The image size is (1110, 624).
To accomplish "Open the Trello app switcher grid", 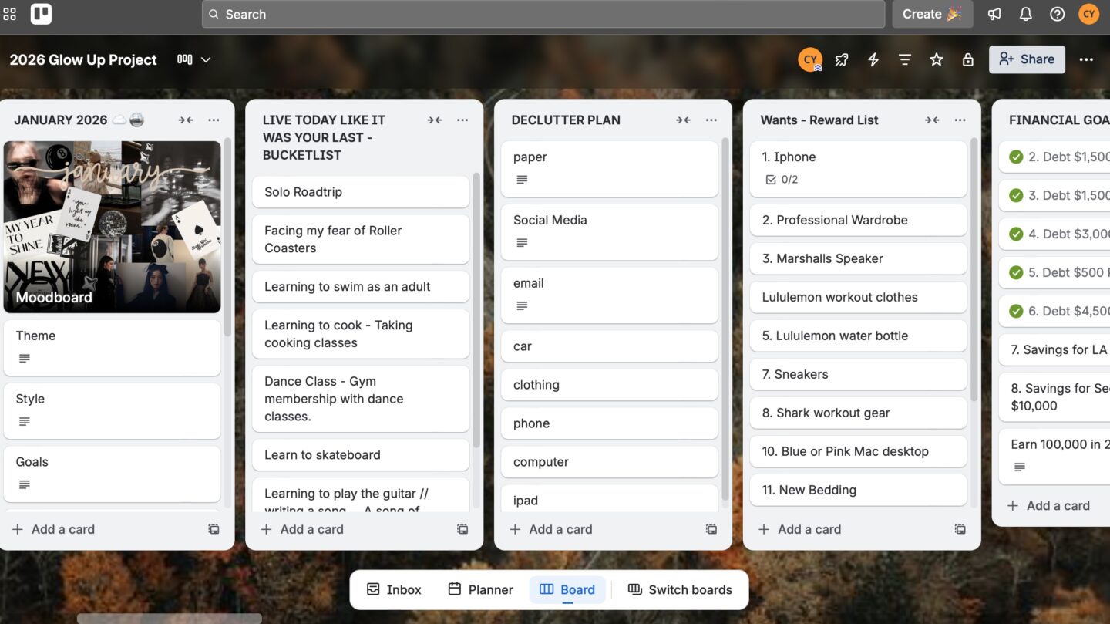I will [10, 14].
